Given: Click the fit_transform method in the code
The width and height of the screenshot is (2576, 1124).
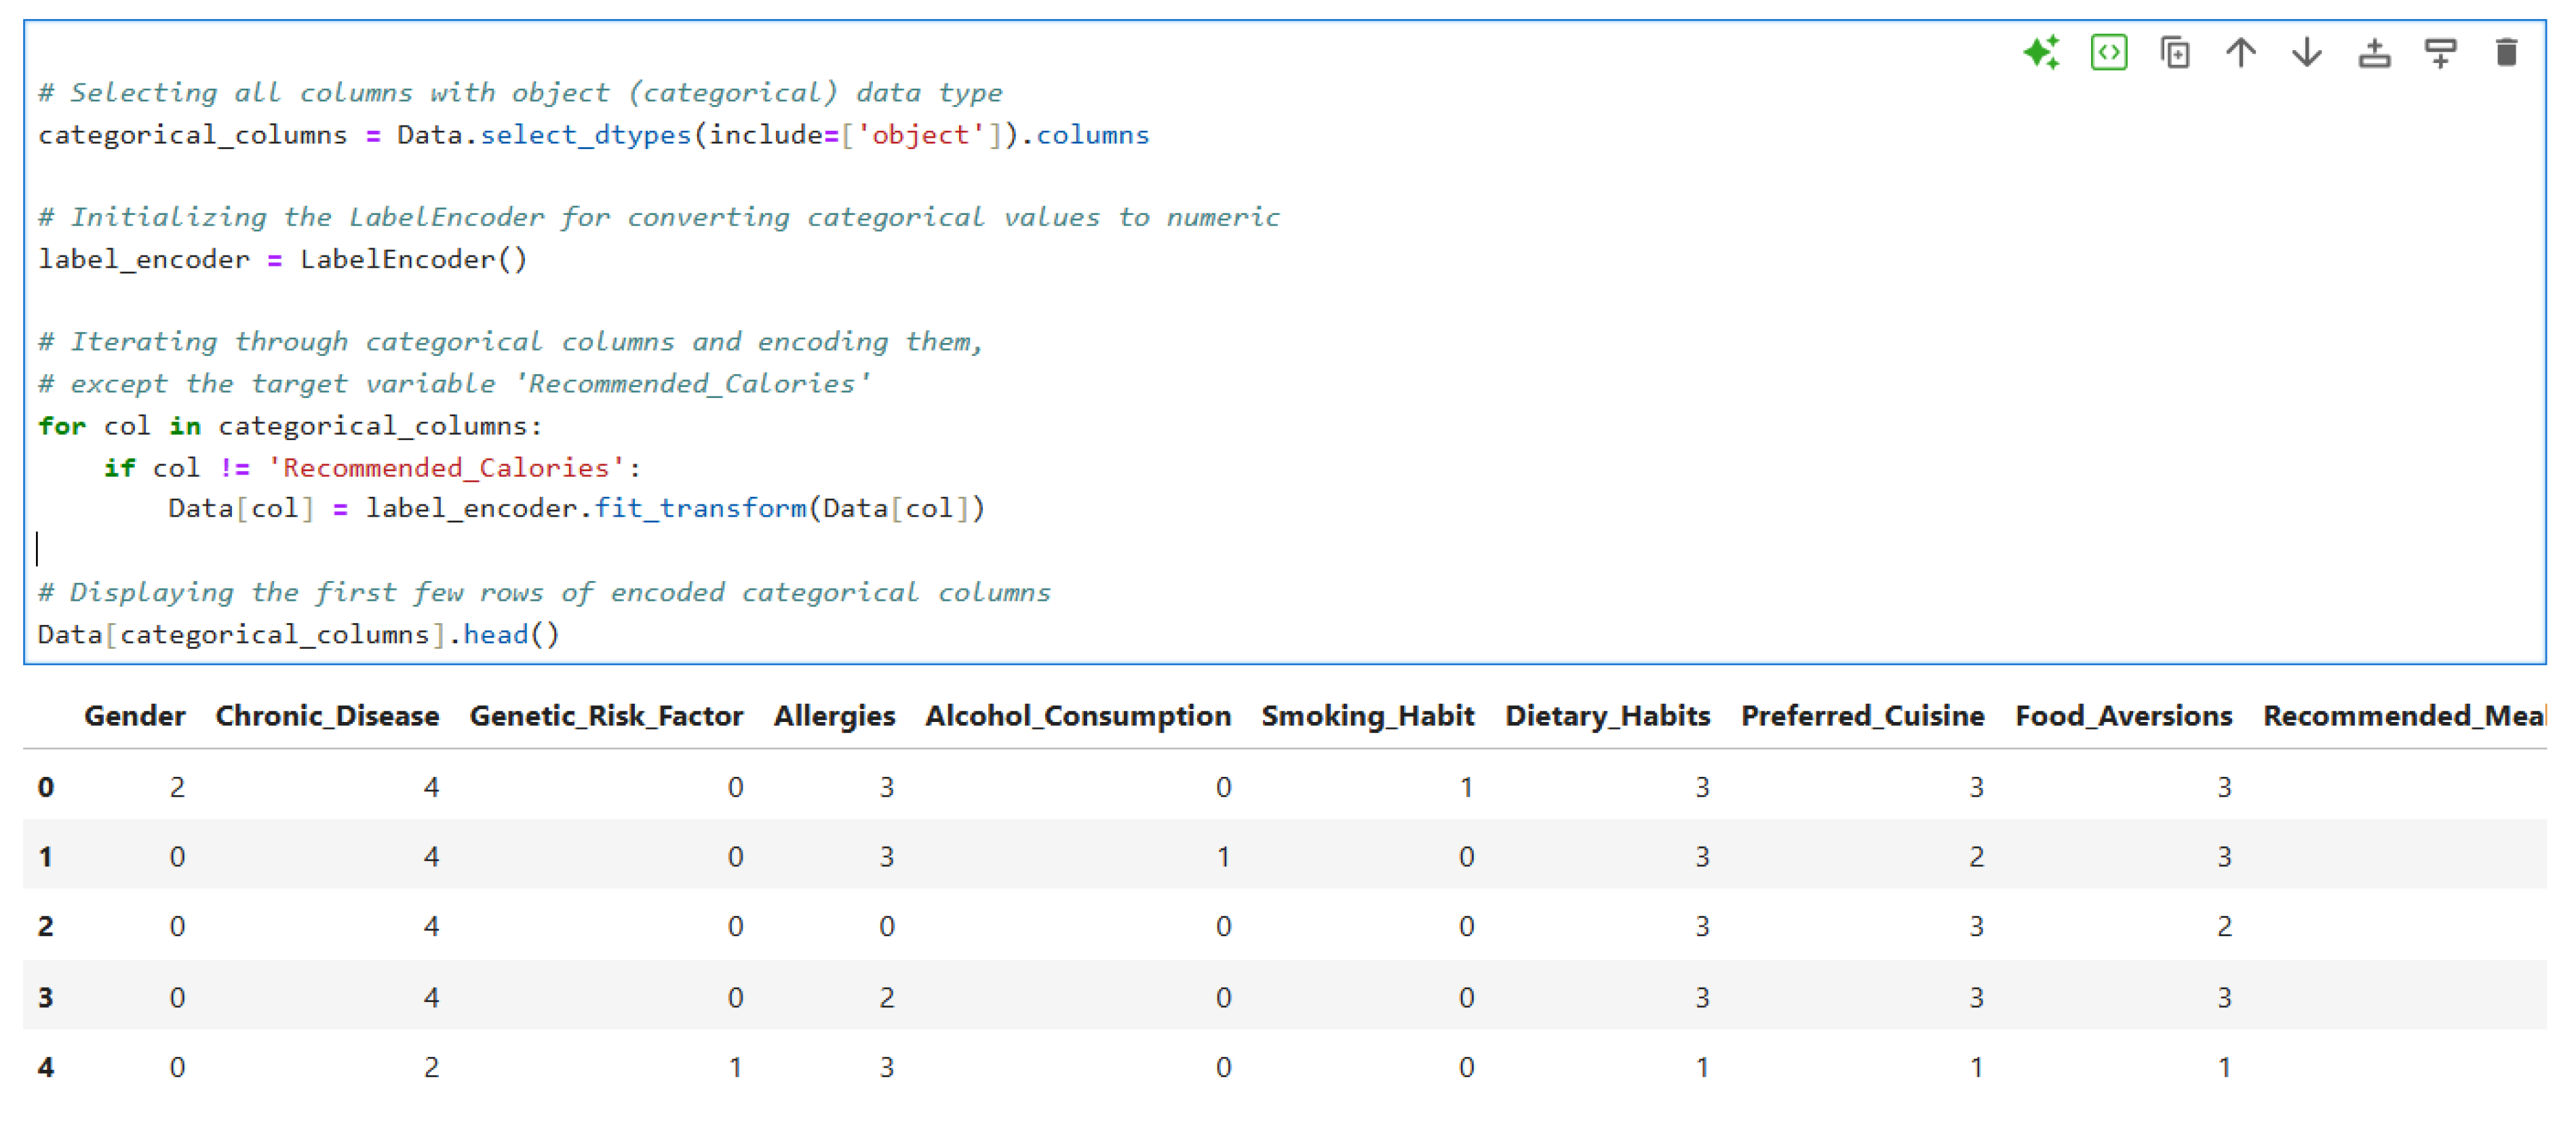Looking at the screenshot, I should click(700, 508).
